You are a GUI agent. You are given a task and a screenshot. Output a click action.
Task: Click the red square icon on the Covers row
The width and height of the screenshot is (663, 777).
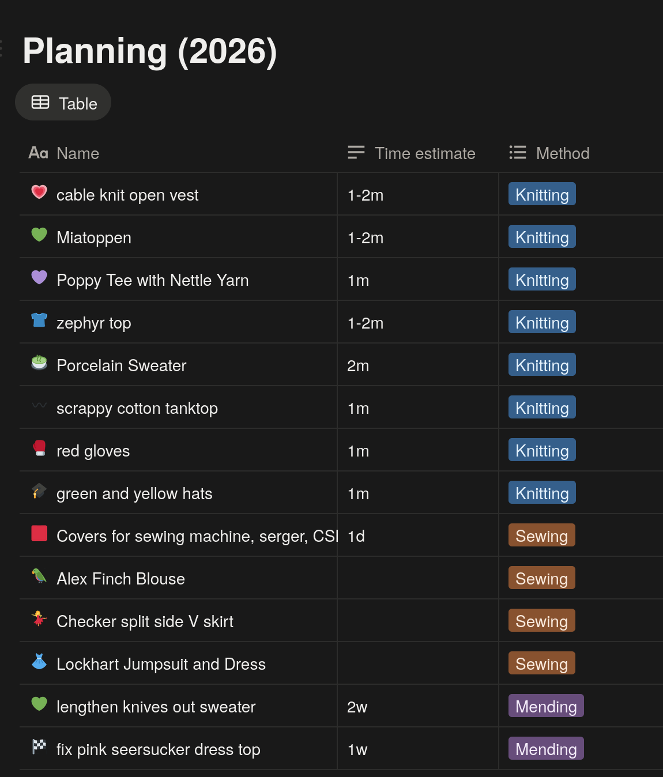point(38,534)
